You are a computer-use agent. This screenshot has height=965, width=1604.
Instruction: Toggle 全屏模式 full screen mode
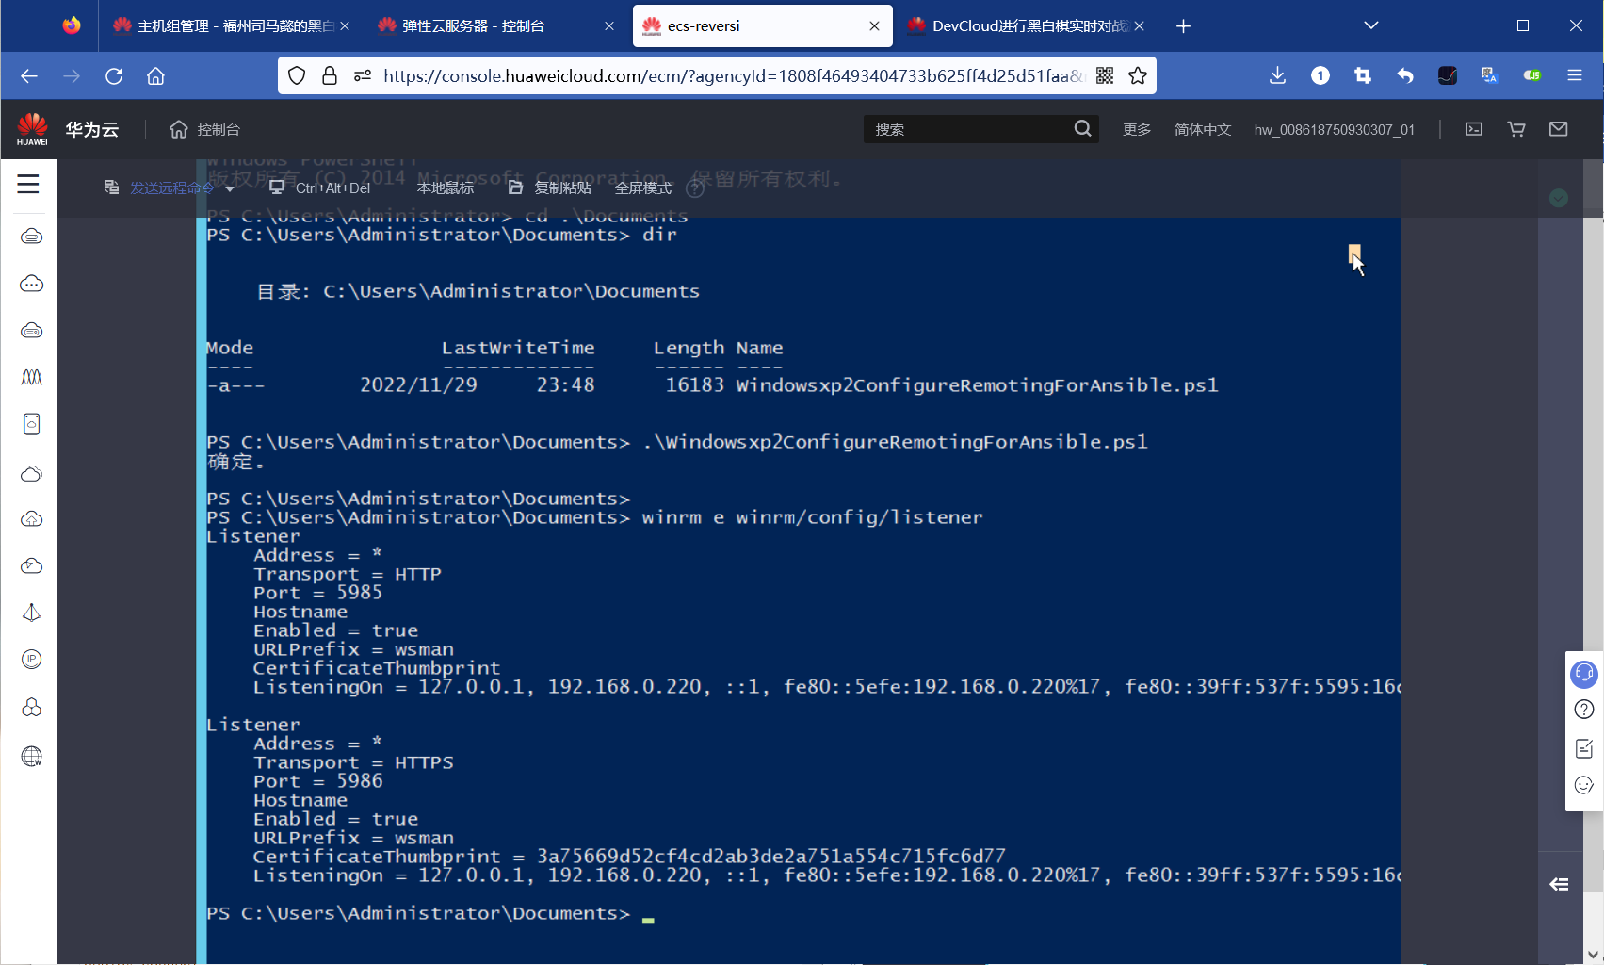tap(643, 188)
